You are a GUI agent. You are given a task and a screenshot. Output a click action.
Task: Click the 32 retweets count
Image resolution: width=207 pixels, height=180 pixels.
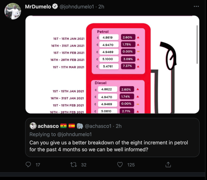pos(84,165)
